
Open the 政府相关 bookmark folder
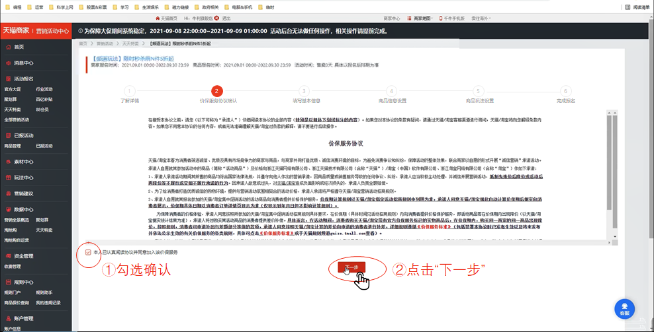point(207,7)
